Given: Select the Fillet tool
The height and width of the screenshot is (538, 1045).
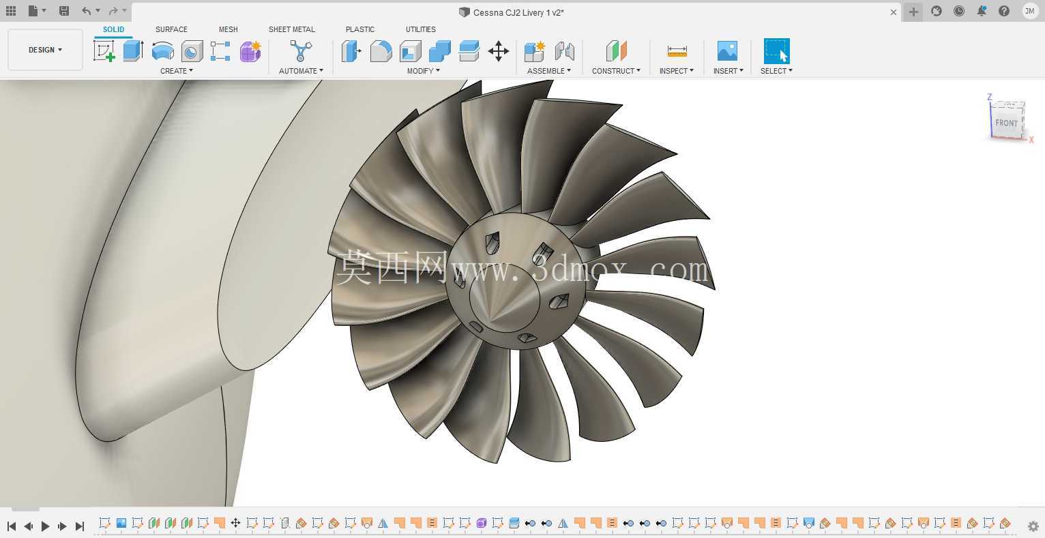Looking at the screenshot, I should pos(381,51).
